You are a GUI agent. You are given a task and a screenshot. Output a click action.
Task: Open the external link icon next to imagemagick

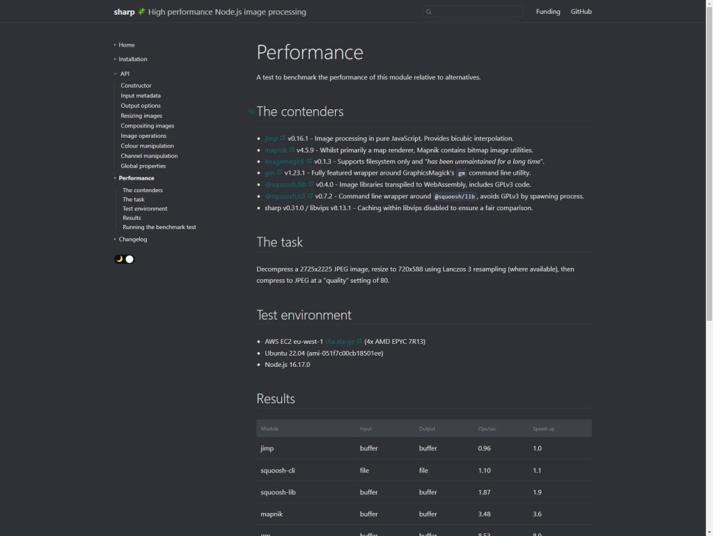[308, 161]
